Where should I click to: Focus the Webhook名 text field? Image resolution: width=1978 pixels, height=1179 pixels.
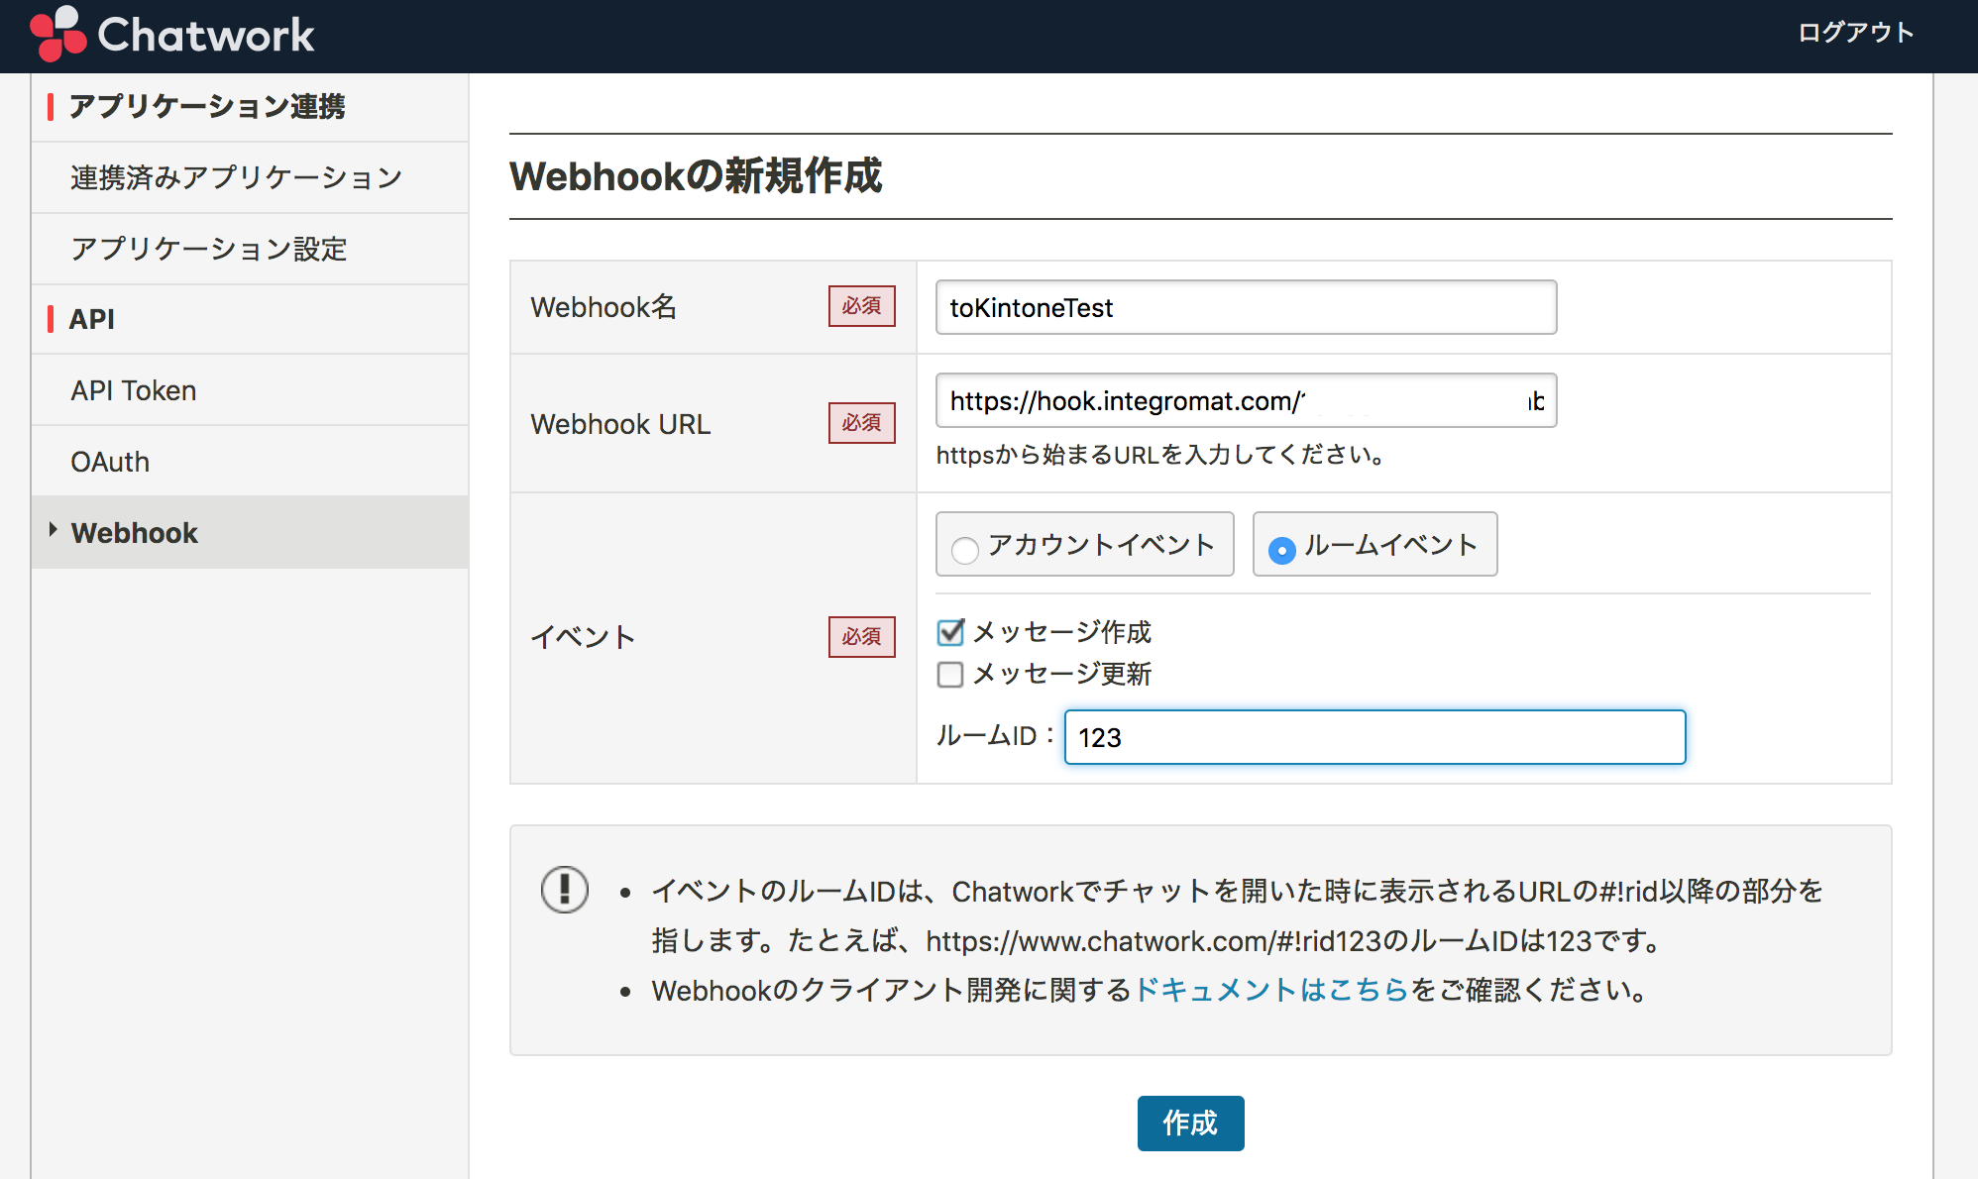point(1246,308)
